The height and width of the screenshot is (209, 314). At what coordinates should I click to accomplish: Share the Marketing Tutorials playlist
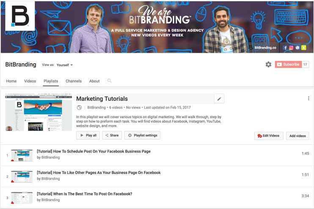(112, 135)
